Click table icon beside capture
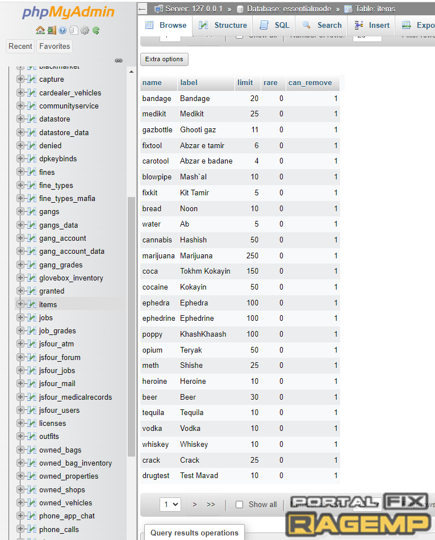Screen dimensions: 435x540 coord(32,79)
